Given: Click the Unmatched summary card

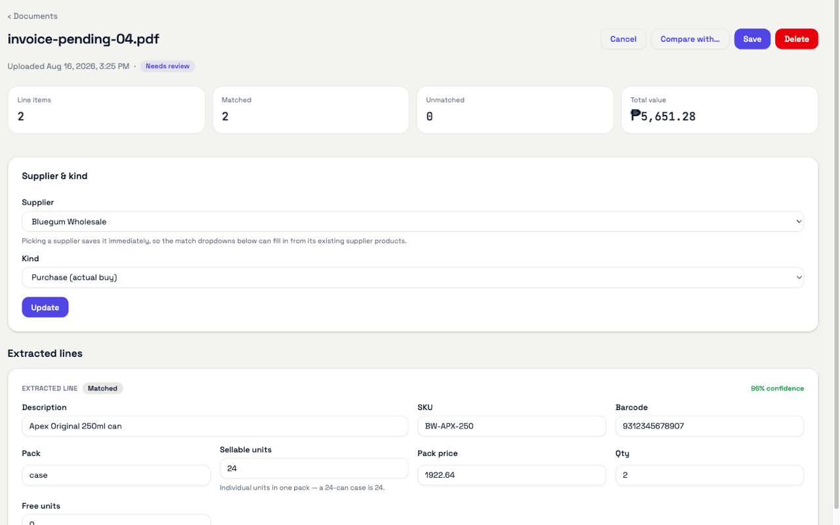Looking at the screenshot, I should pyautogui.click(x=515, y=110).
